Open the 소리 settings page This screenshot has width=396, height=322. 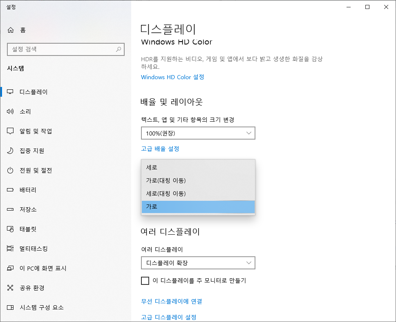[66, 111]
